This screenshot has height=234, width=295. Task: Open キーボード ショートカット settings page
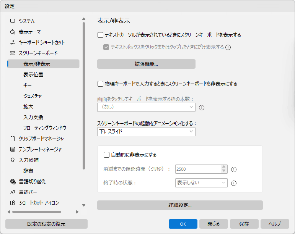[42, 43]
